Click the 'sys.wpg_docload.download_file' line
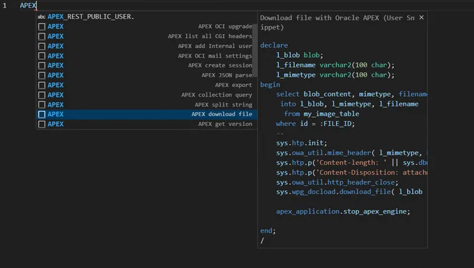Viewport: 474px width, 268px height. pyautogui.click(x=349, y=192)
